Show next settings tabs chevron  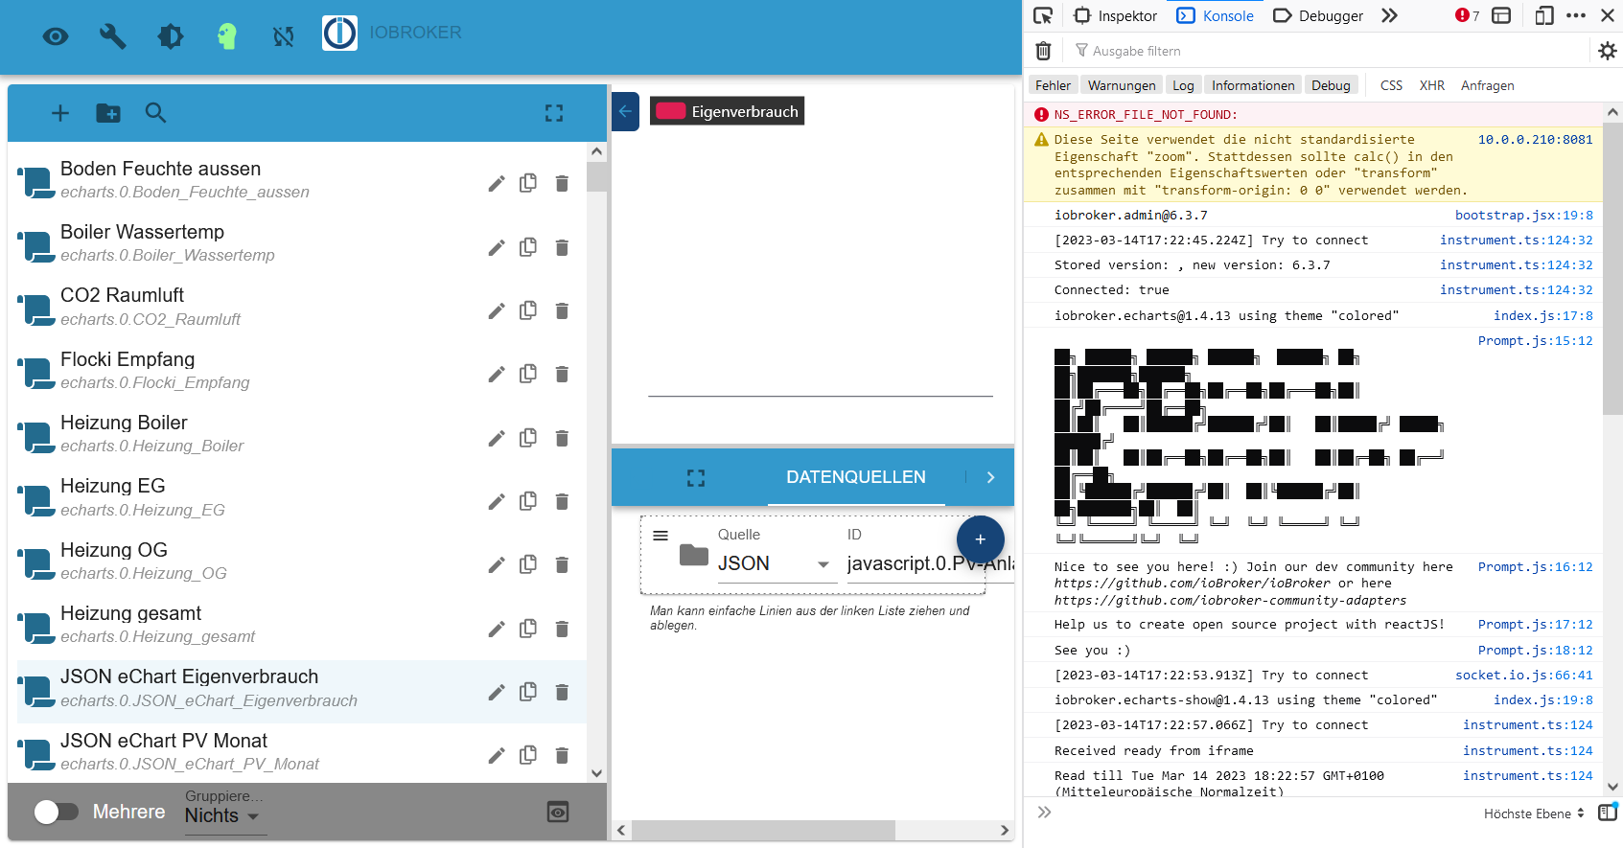pos(990,477)
